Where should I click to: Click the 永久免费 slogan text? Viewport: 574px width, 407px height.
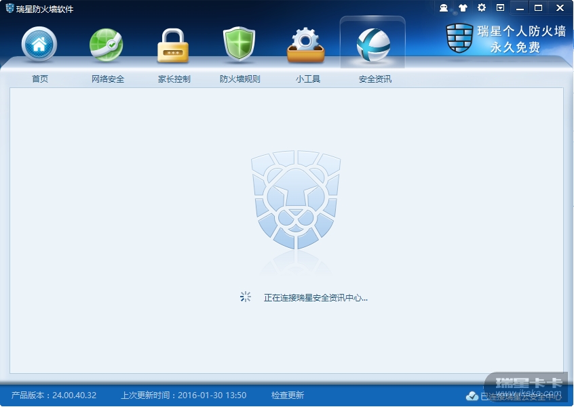click(x=516, y=47)
